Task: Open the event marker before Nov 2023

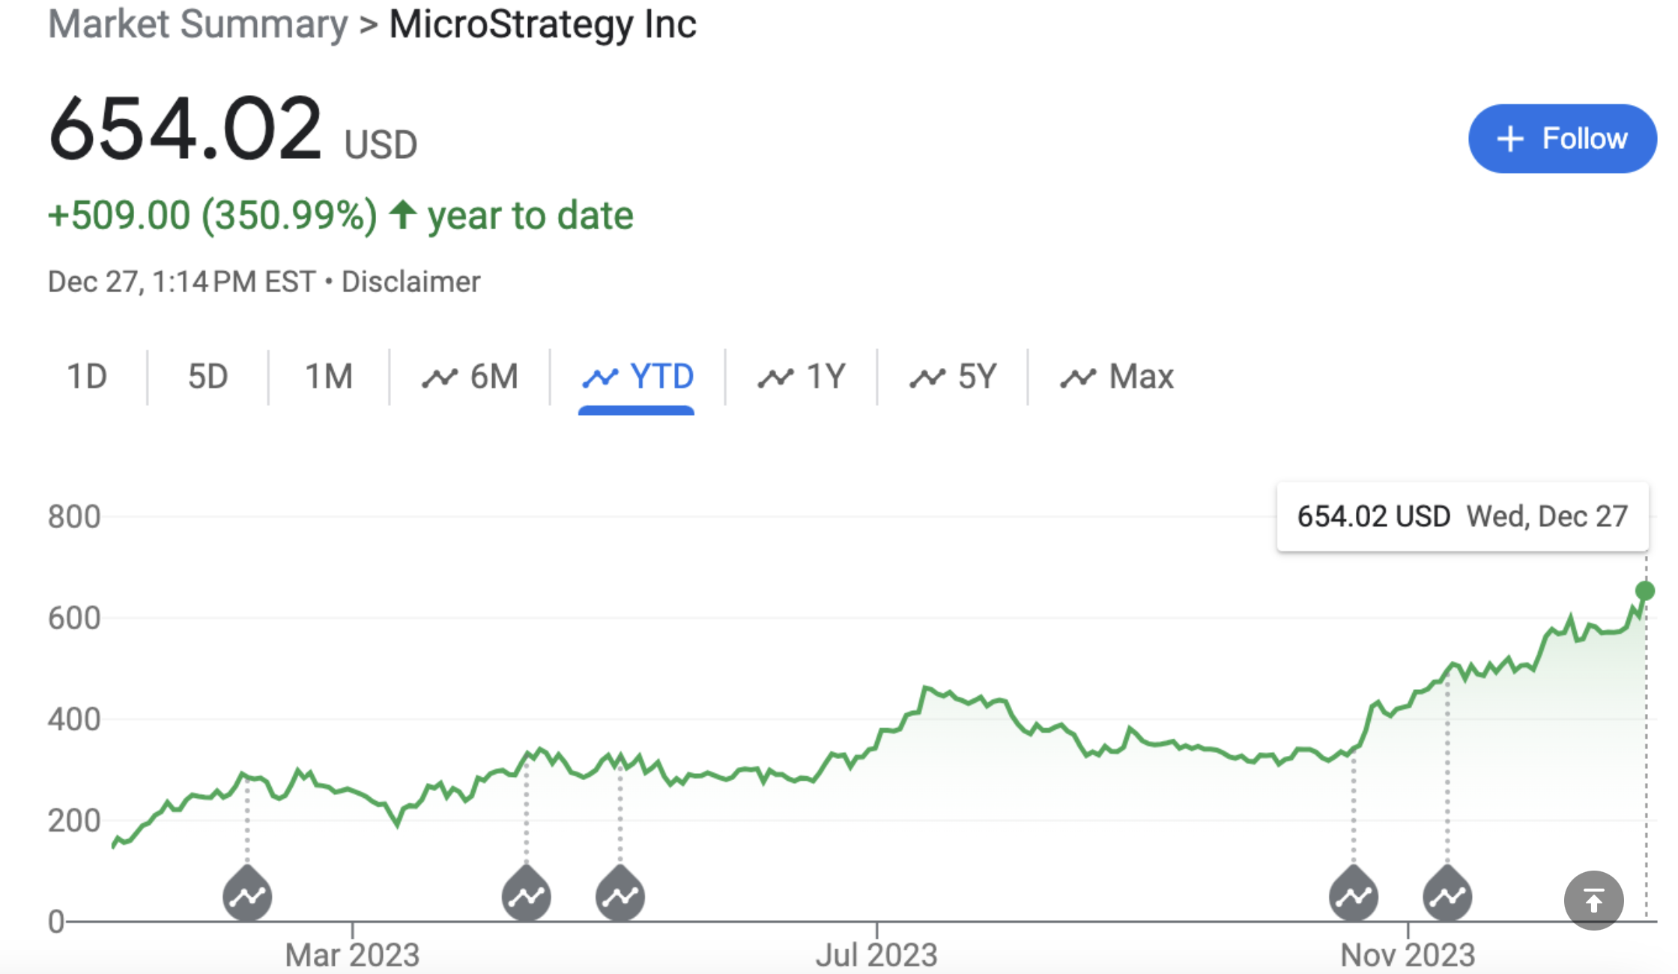Action: tap(1354, 895)
